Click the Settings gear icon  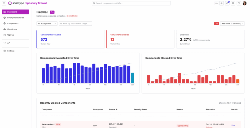click(4, 51)
